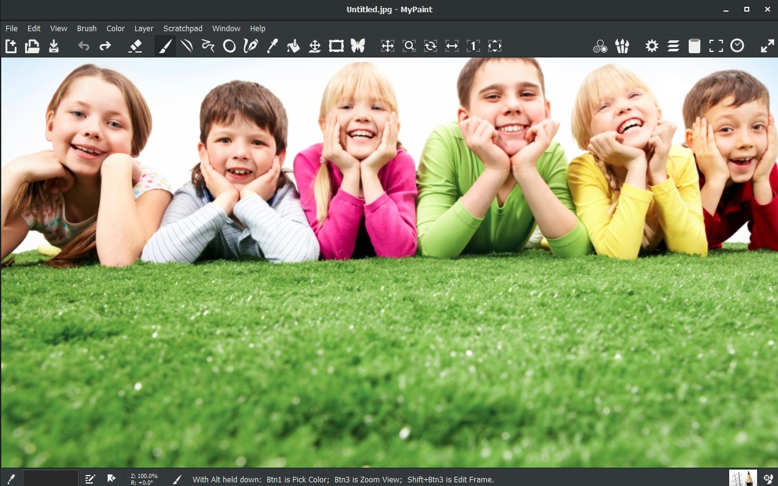Open the Preferences gear icon
This screenshot has height=486, width=778.
tap(652, 46)
